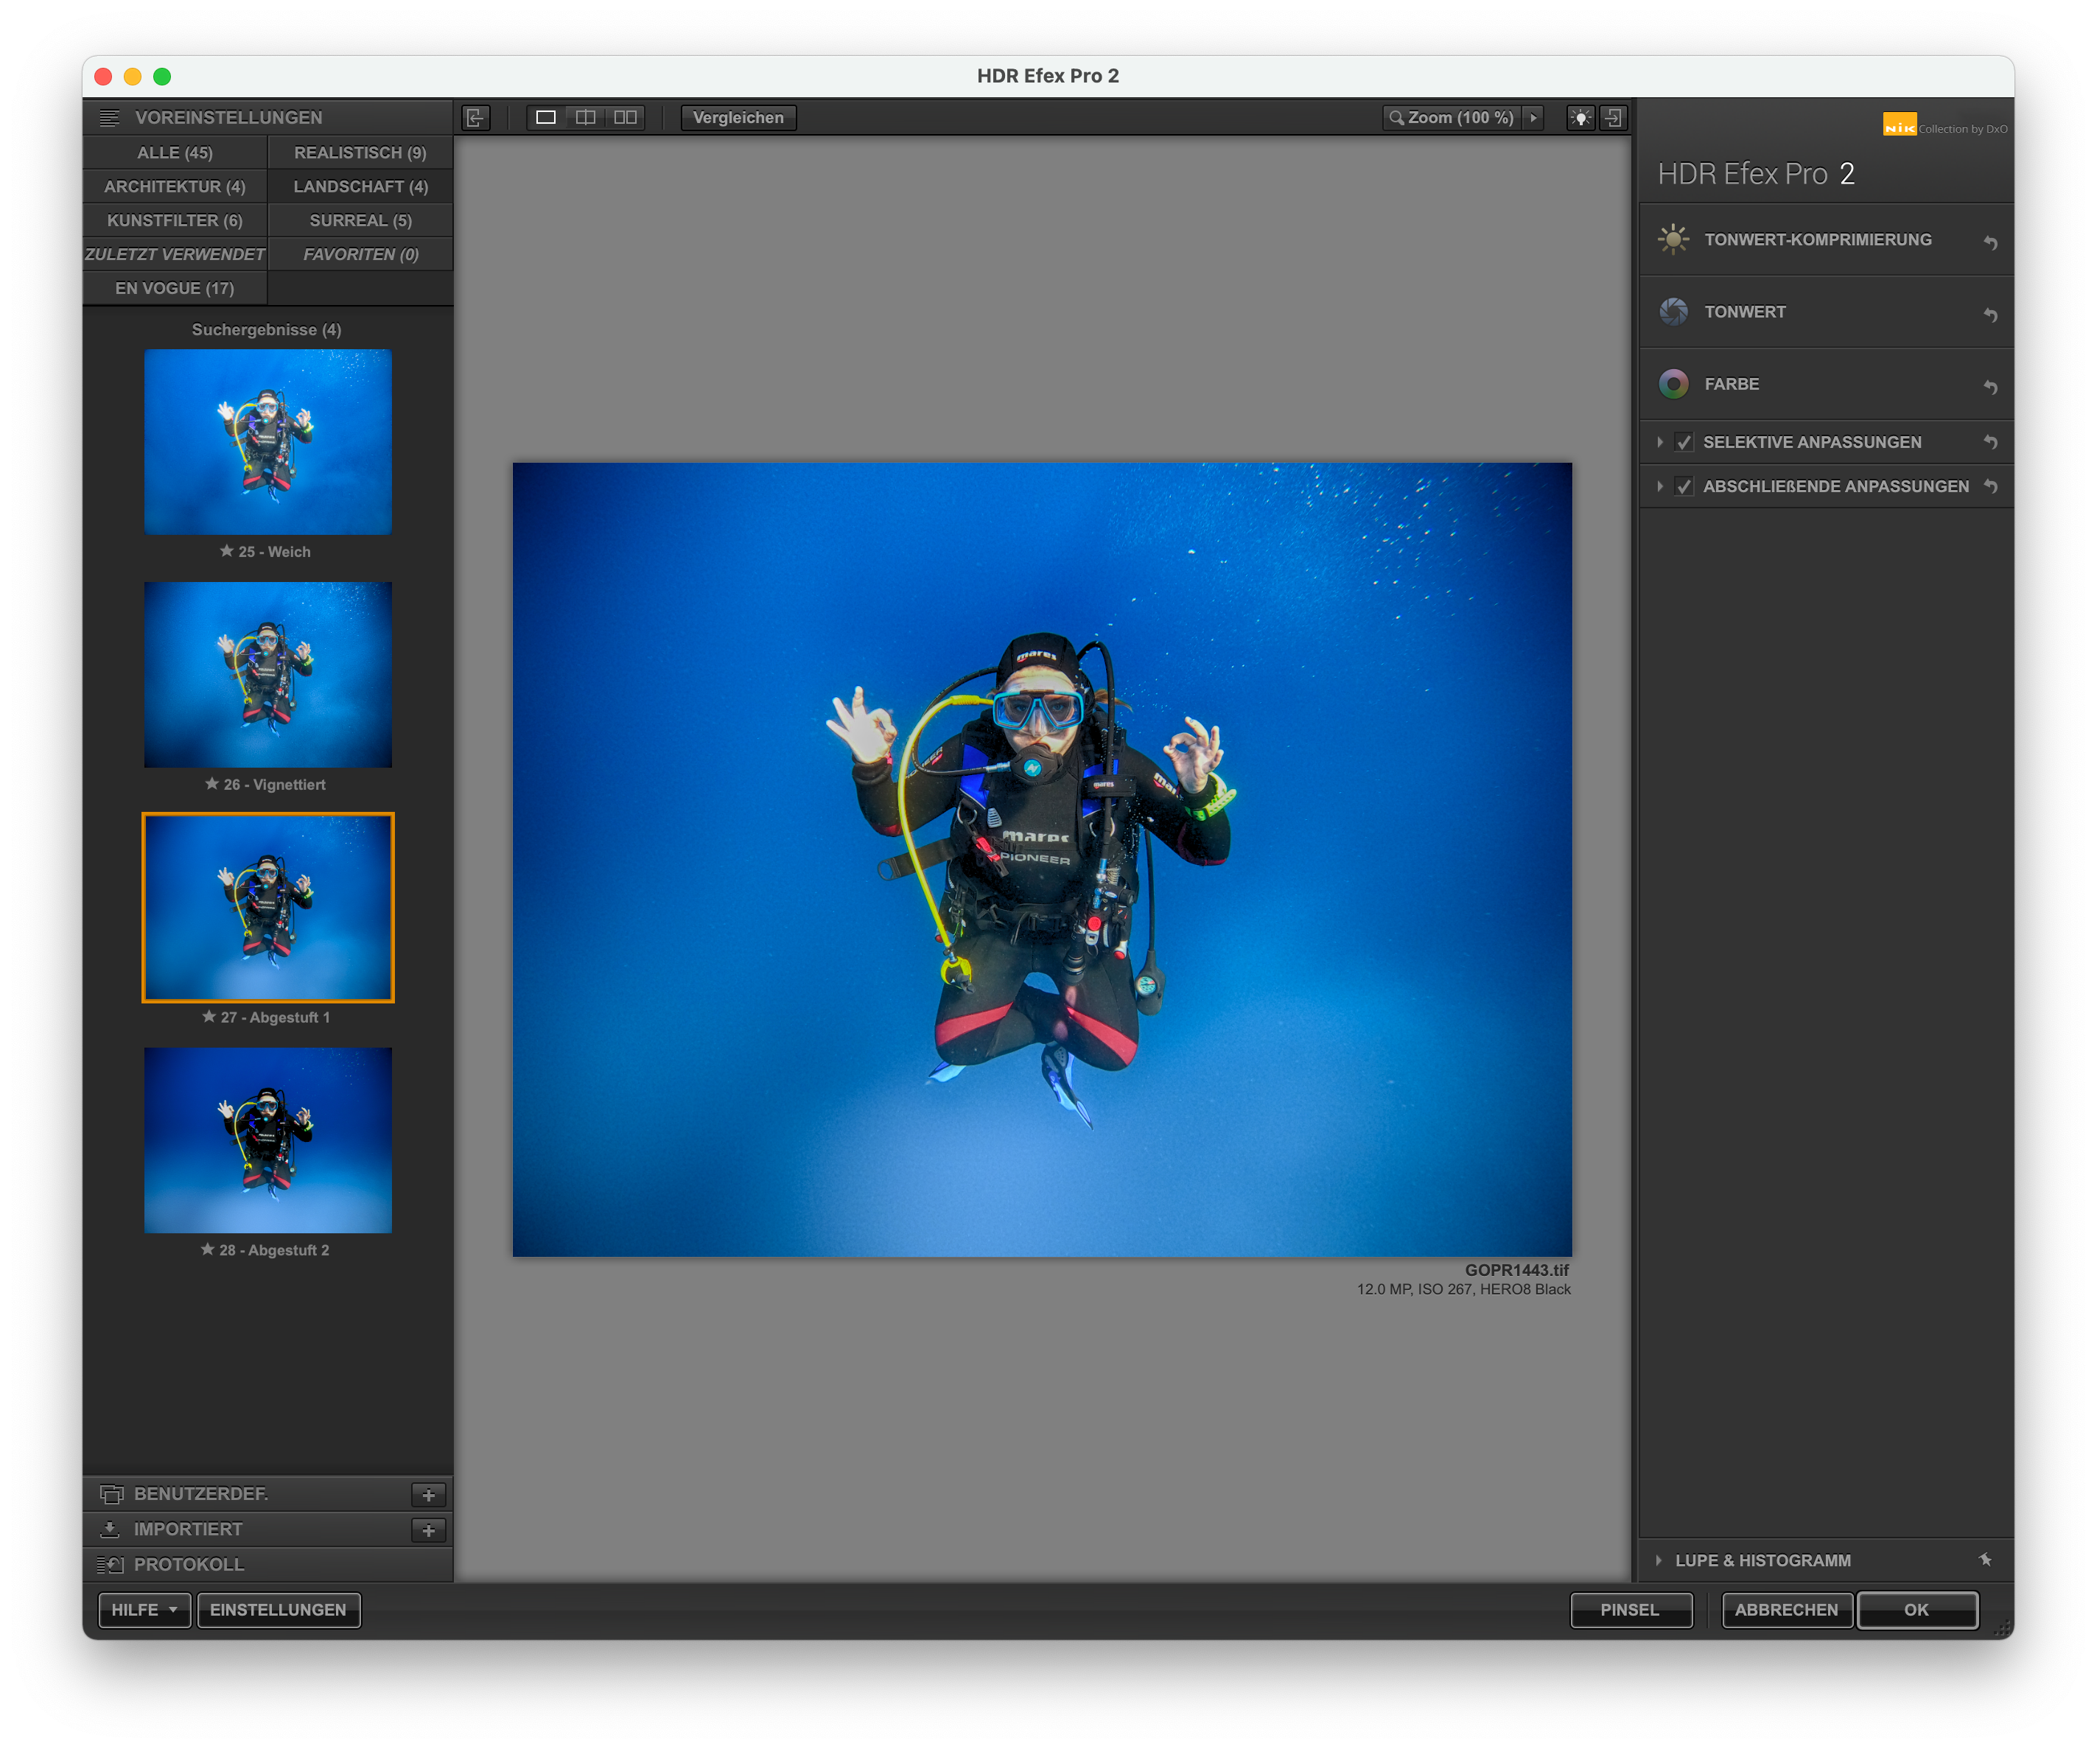The width and height of the screenshot is (2097, 1749).
Task: Click the Abbrechen button
Action: coord(1785,1609)
